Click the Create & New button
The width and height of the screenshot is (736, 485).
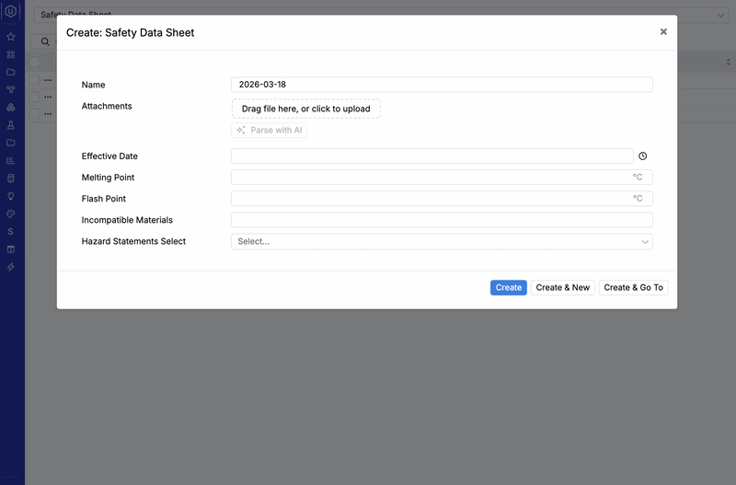(563, 288)
